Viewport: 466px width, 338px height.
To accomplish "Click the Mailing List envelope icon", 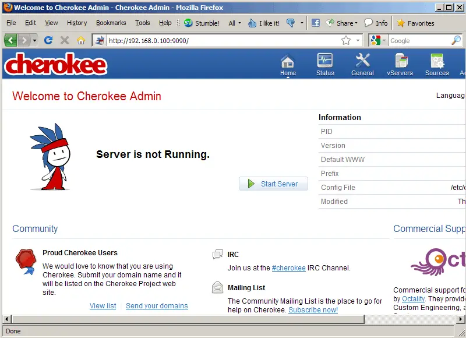I will click(217, 287).
